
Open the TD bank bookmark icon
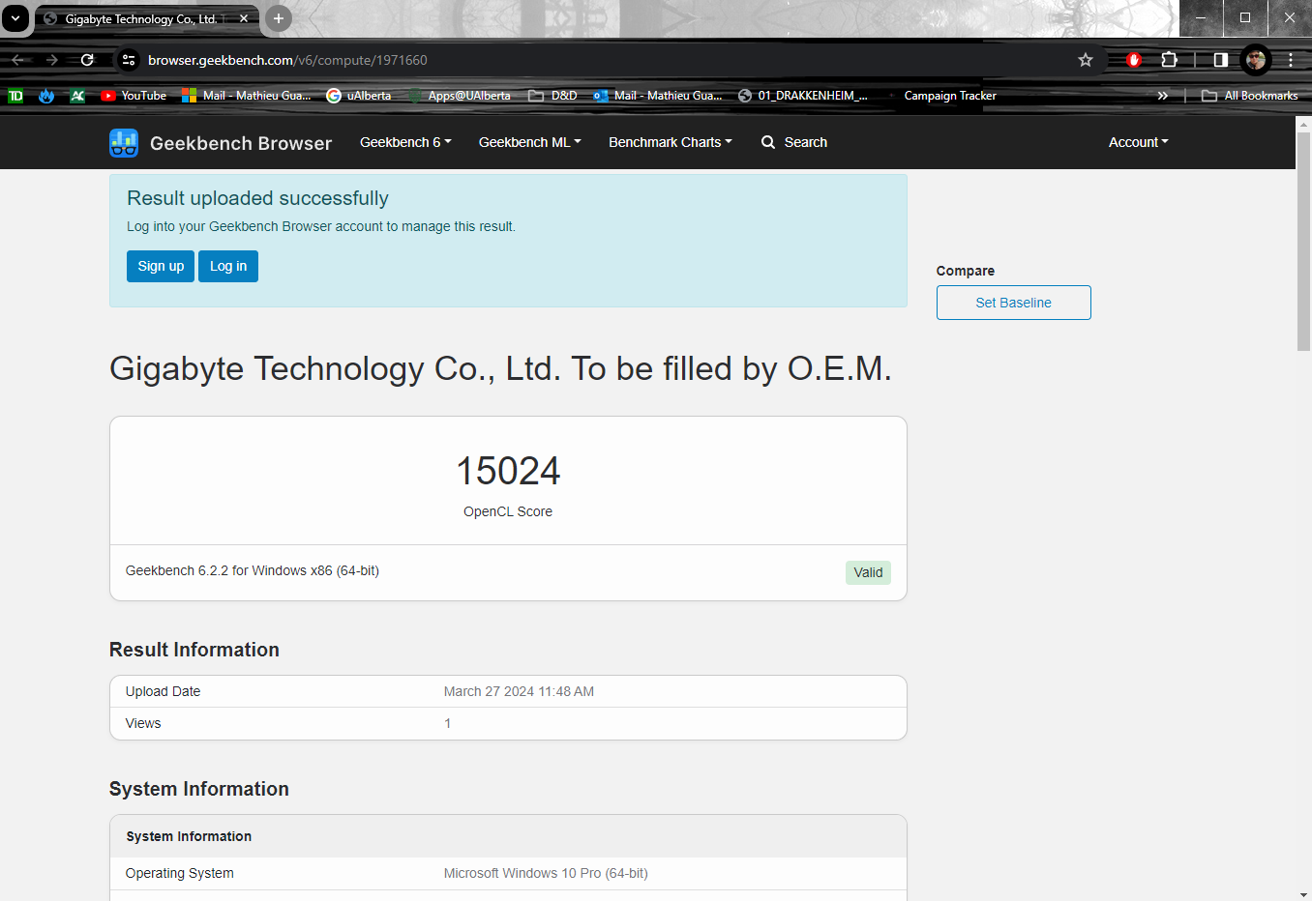tap(15, 96)
